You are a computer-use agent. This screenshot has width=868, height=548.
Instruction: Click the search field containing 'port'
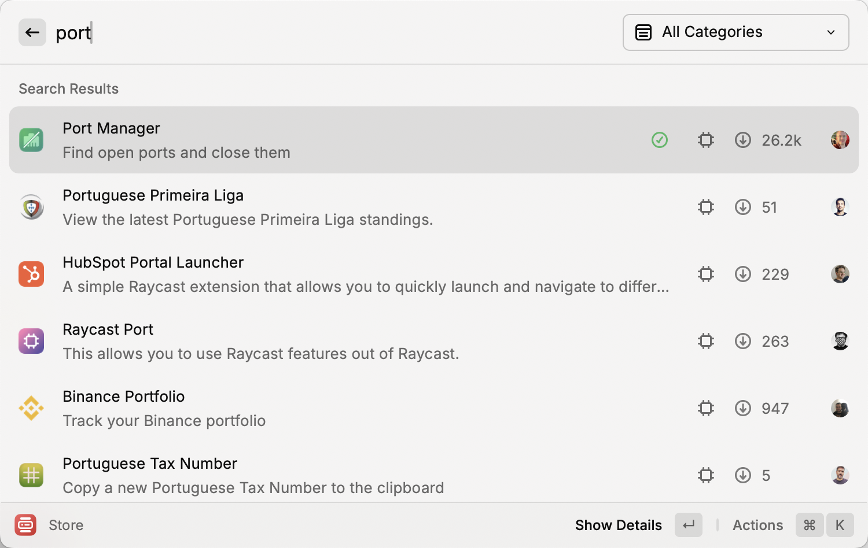point(289,33)
